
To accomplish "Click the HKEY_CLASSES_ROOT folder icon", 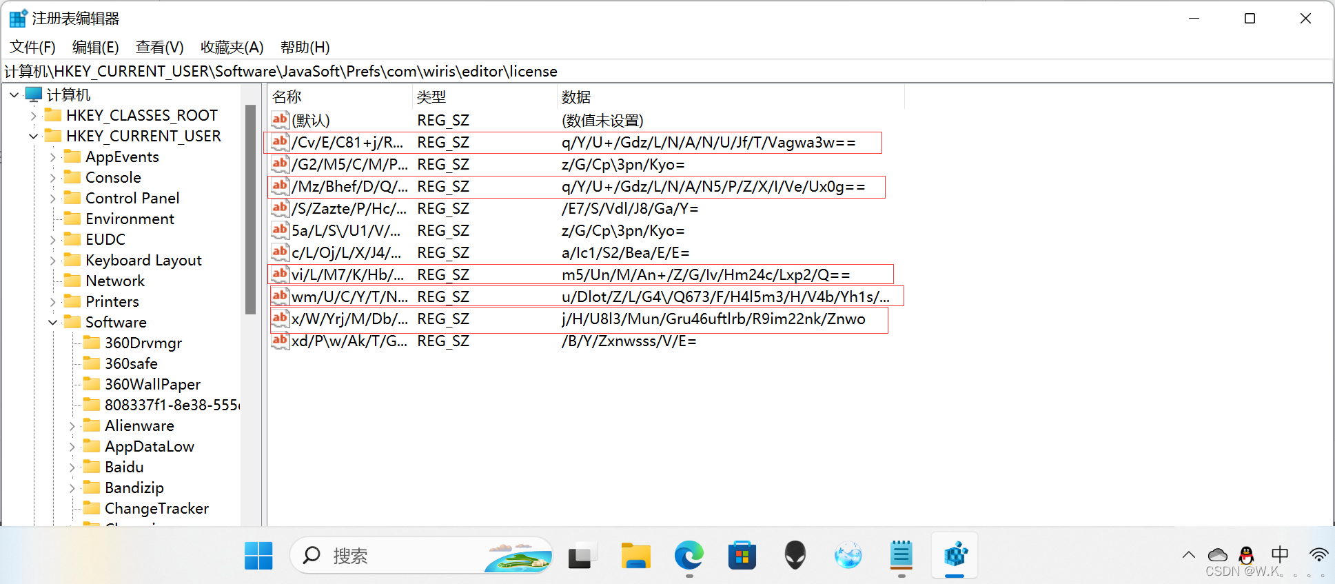I will [x=53, y=114].
